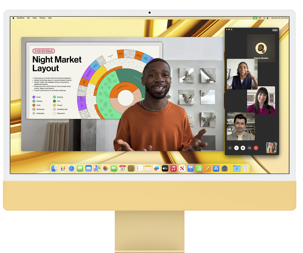
Task: Click the 'Turf' legend label
Action: (x=59, y=101)
